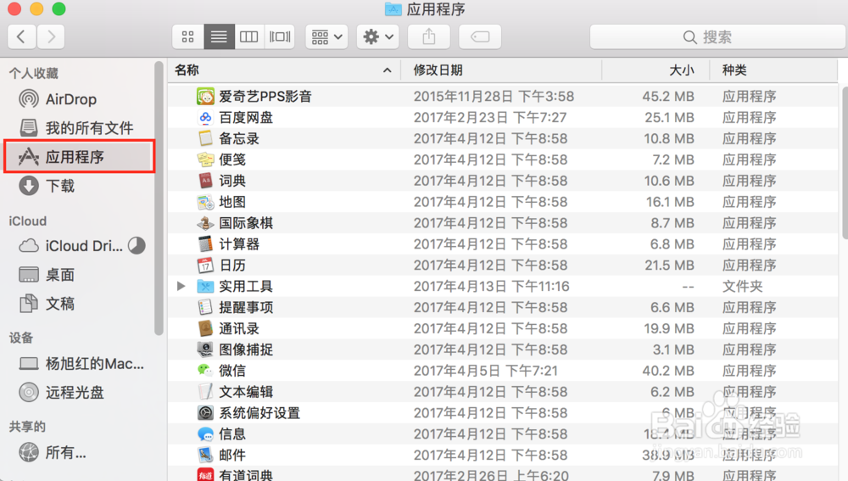848x481 pixels.
Task: Open the gear action menu
Action: (x=378, y=36)
